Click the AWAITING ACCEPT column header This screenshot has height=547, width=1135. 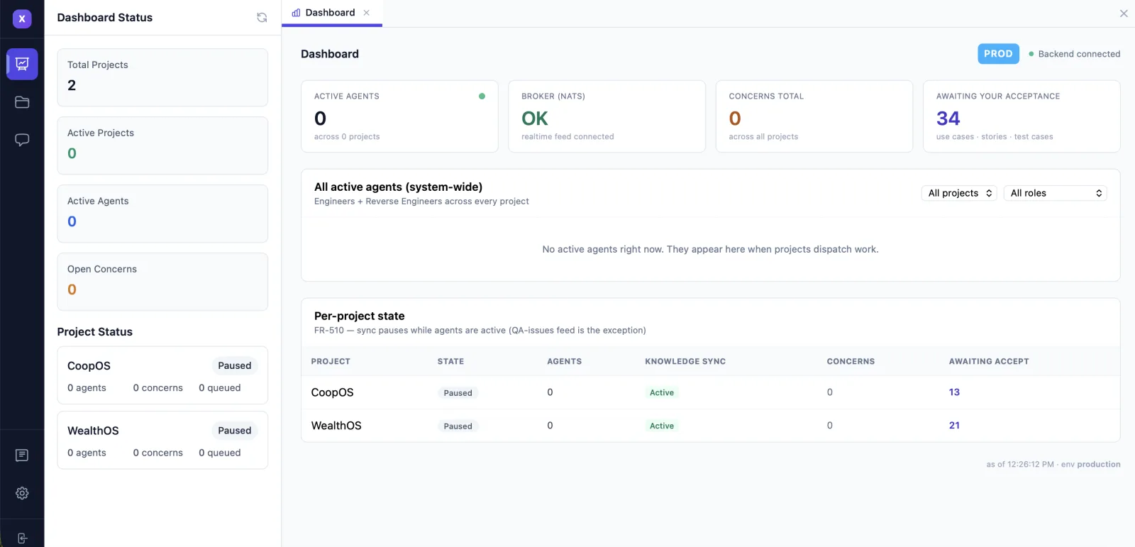click(989, 361)
